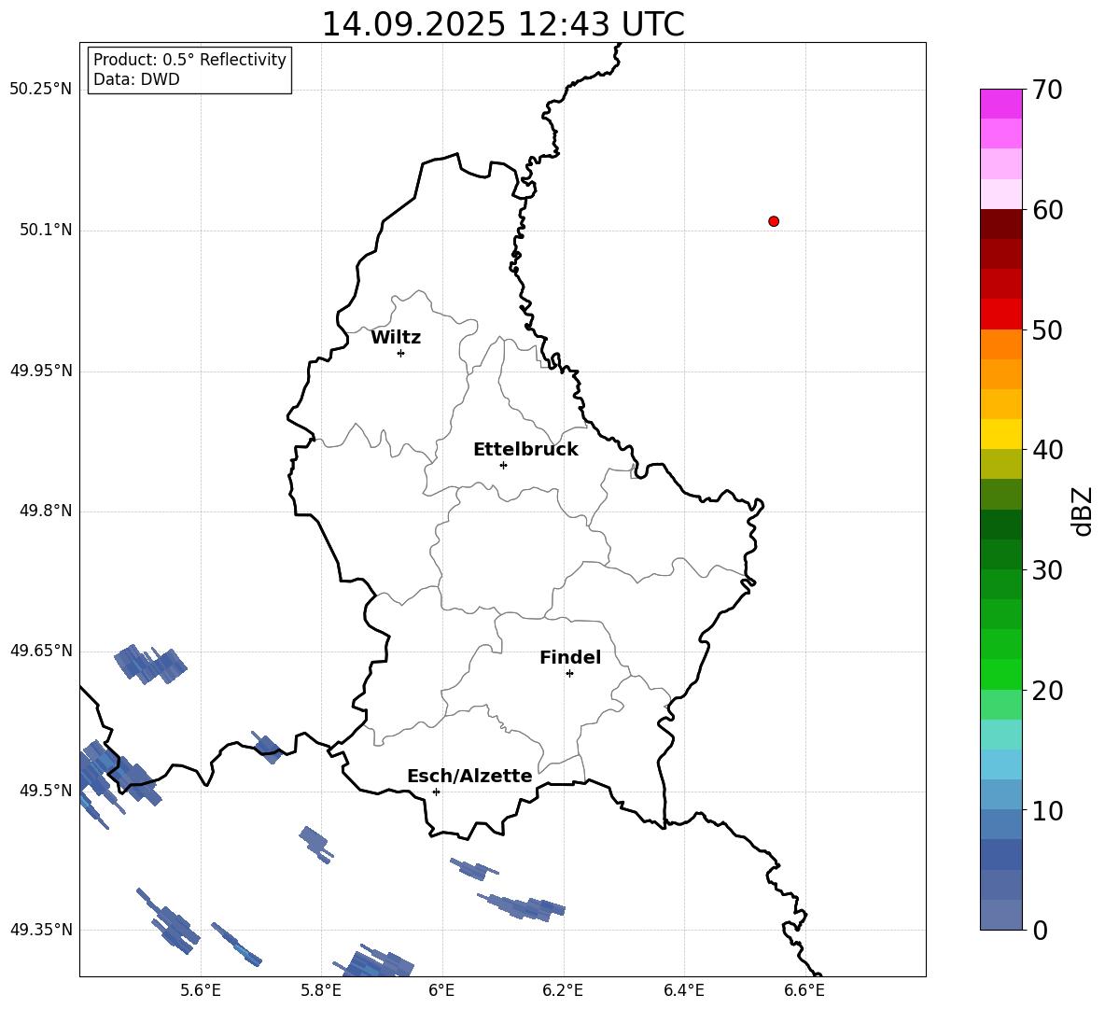Click the 'Product: 0.5° Reflectivity' text
The image size is (1105, 1009).
click(x=189, y=59)
